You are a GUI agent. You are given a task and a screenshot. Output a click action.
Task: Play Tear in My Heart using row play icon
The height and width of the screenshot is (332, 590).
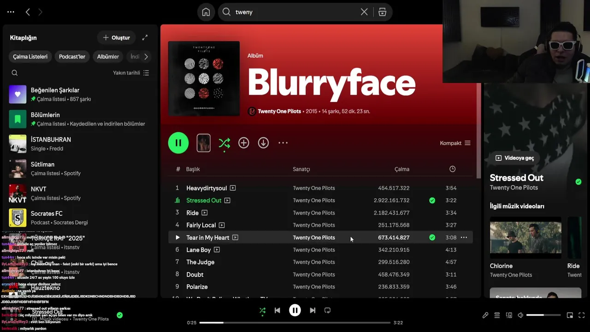pos(177,237)
